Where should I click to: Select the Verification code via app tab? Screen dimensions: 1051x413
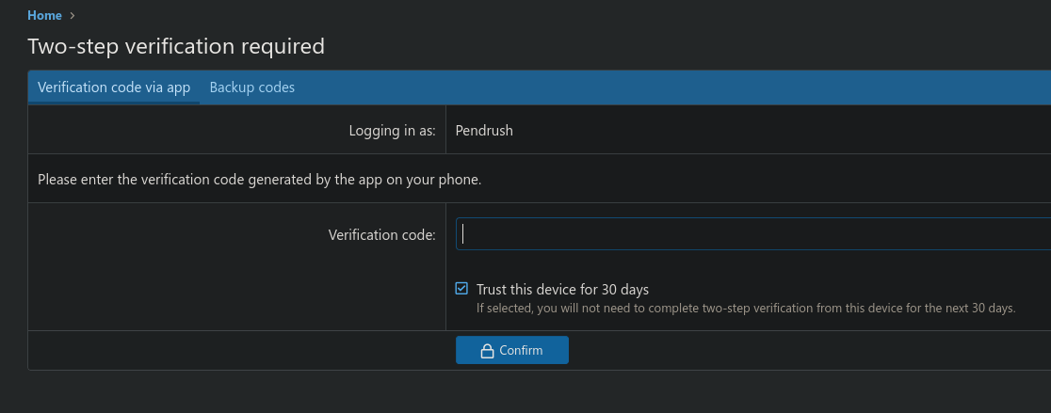(x=114, y=87)
